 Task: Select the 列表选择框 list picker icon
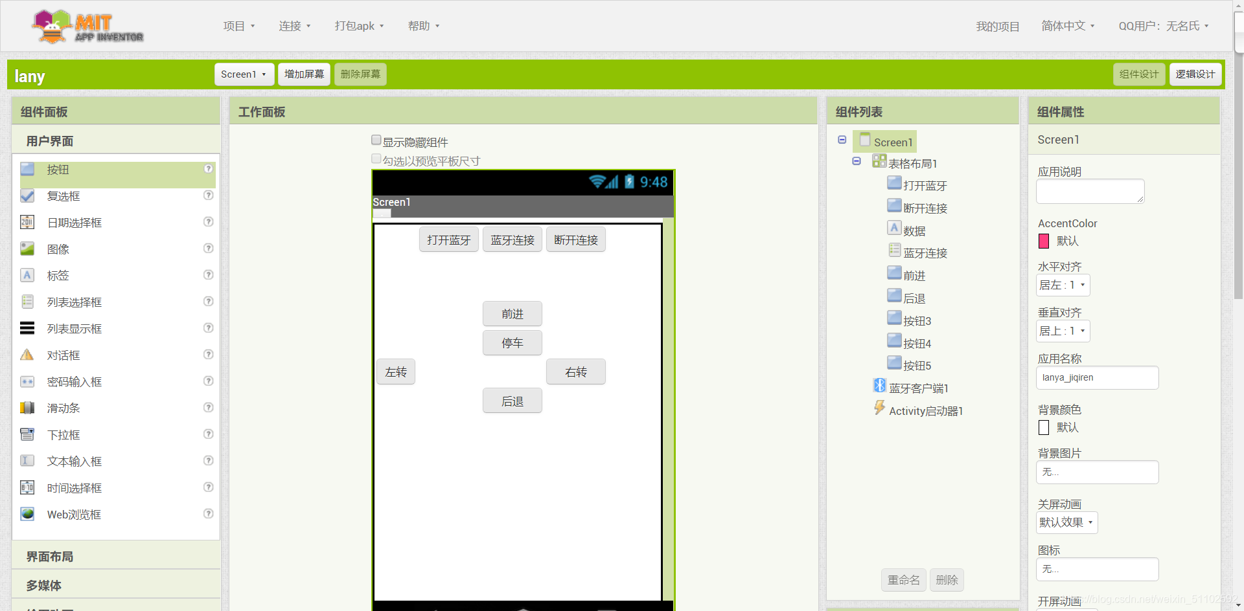click(27, 302)
